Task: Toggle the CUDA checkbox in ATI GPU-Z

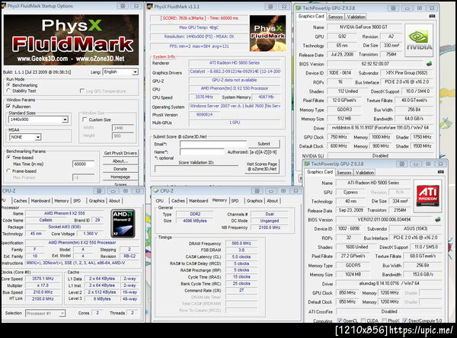Action: pyautogui.click(x=363, y=320)
